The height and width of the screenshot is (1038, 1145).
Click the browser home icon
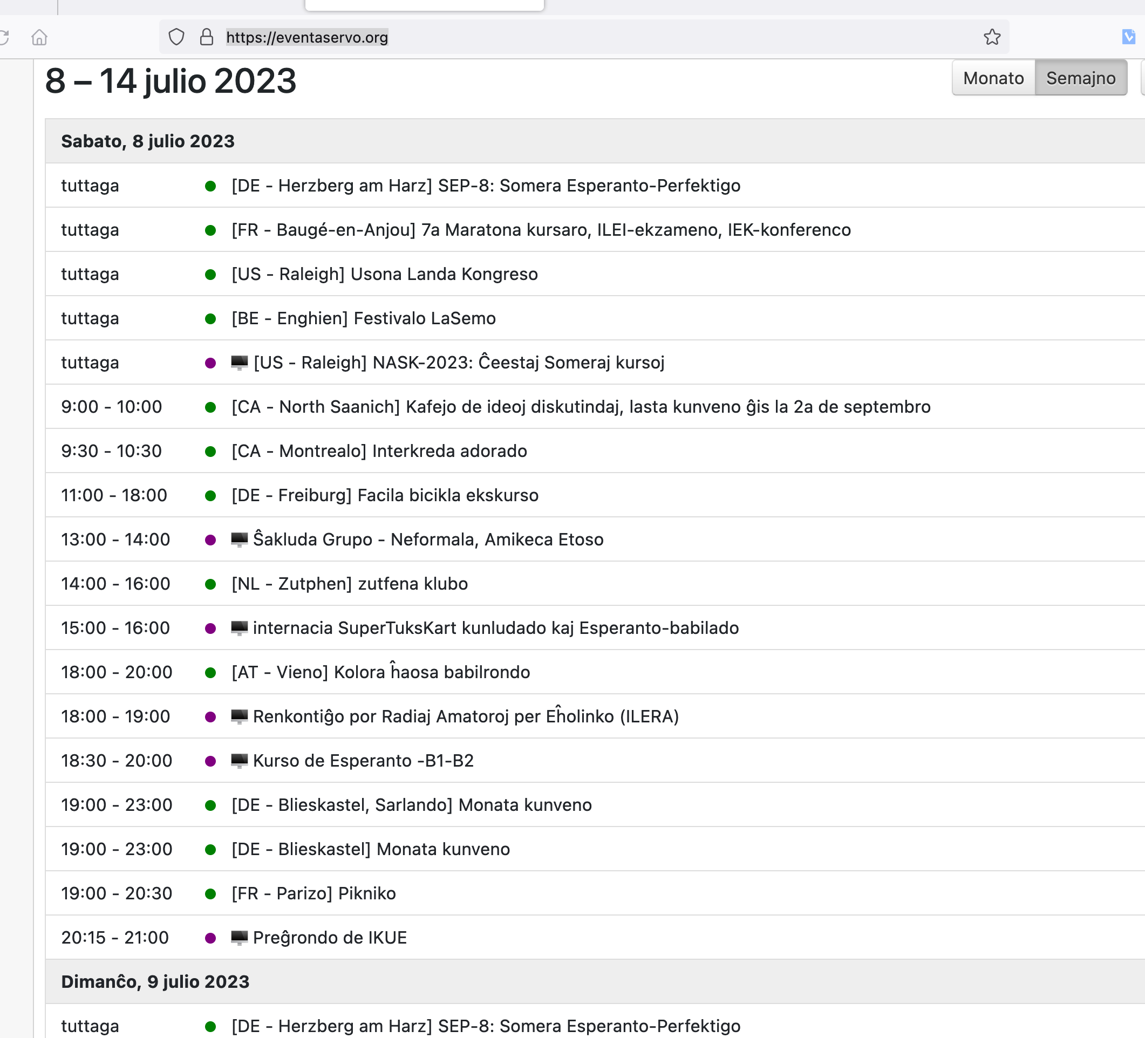point(39,37)
